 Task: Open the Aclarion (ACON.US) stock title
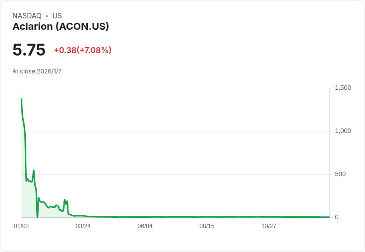[61, 26]
